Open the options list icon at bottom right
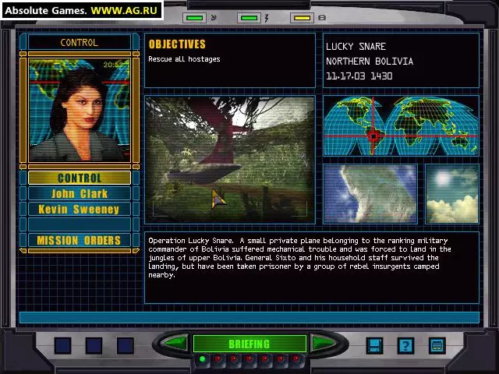Viewport: 499px width, 374px height. click(437, 345)
